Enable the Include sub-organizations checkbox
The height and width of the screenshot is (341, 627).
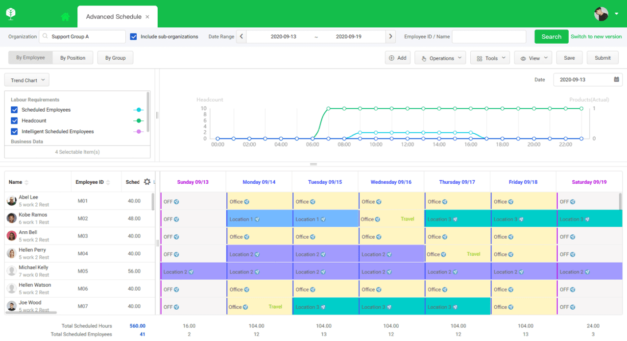[133, 36]
